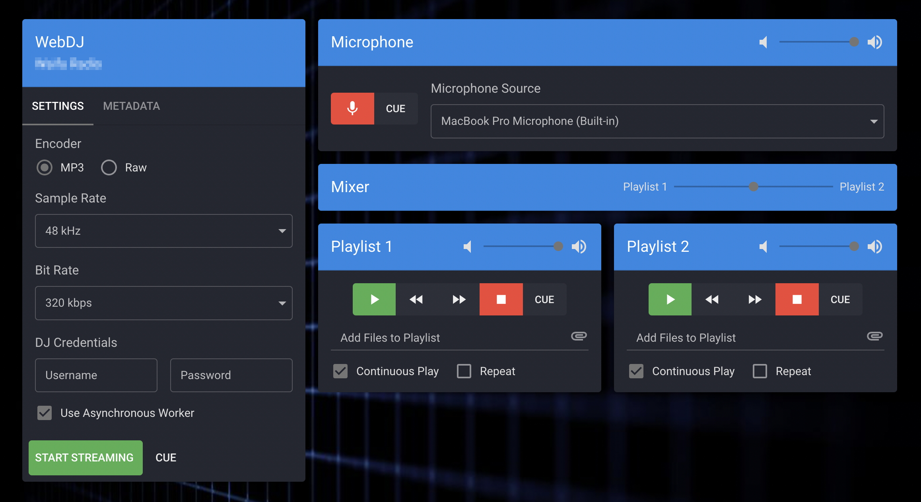Click the Start Streaming button
Image resolution: width=921 pixels, height=502 pixels.
pos(85,457)
